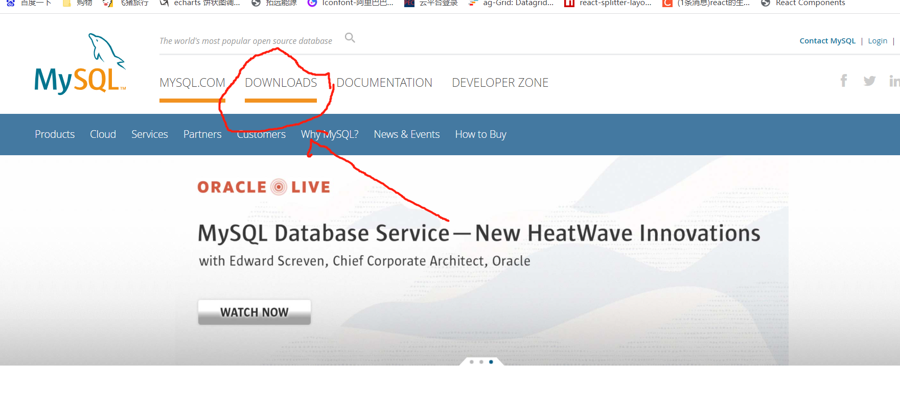This screenshot has width=900, height=411.
Task: Switch to DEVELOPER ZONE tab
Action: point(500,83)
